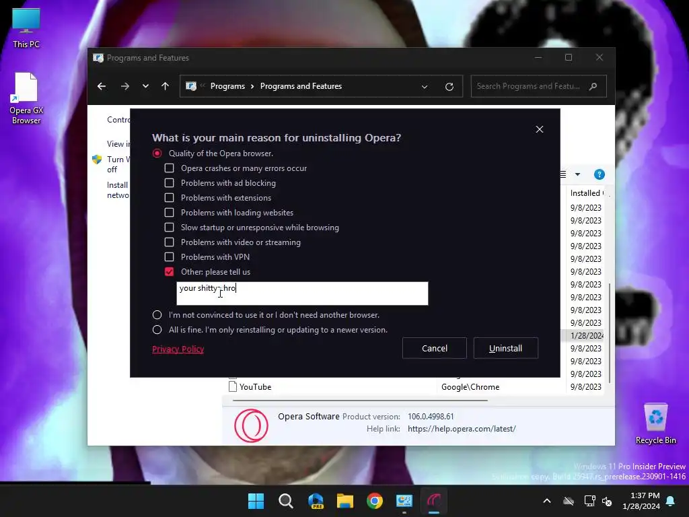Open recent locations dropdown arrow
The height and width of the screenshot is (517, 689).
pos(145,86)
